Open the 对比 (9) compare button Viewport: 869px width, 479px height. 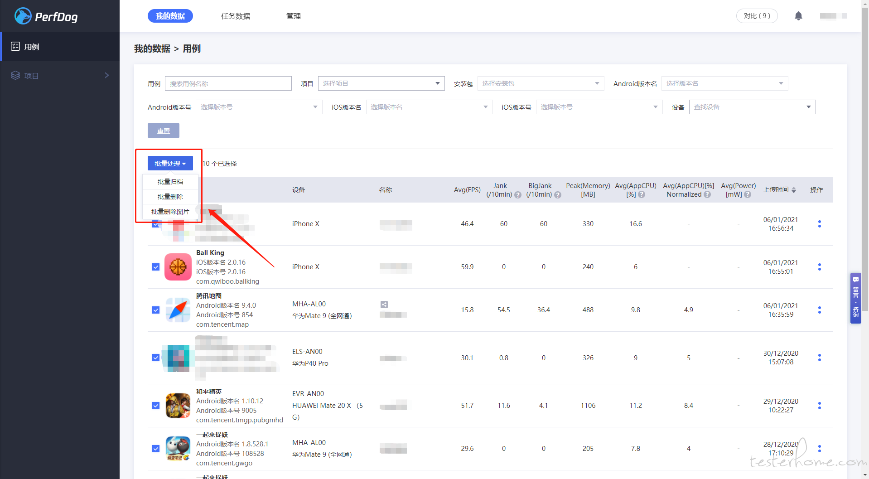pos(757,16)
